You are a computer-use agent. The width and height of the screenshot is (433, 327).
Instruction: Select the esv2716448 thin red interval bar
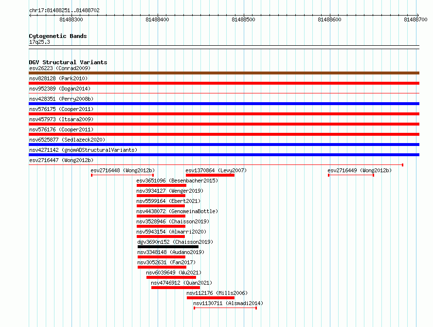[x=123, y=175]
